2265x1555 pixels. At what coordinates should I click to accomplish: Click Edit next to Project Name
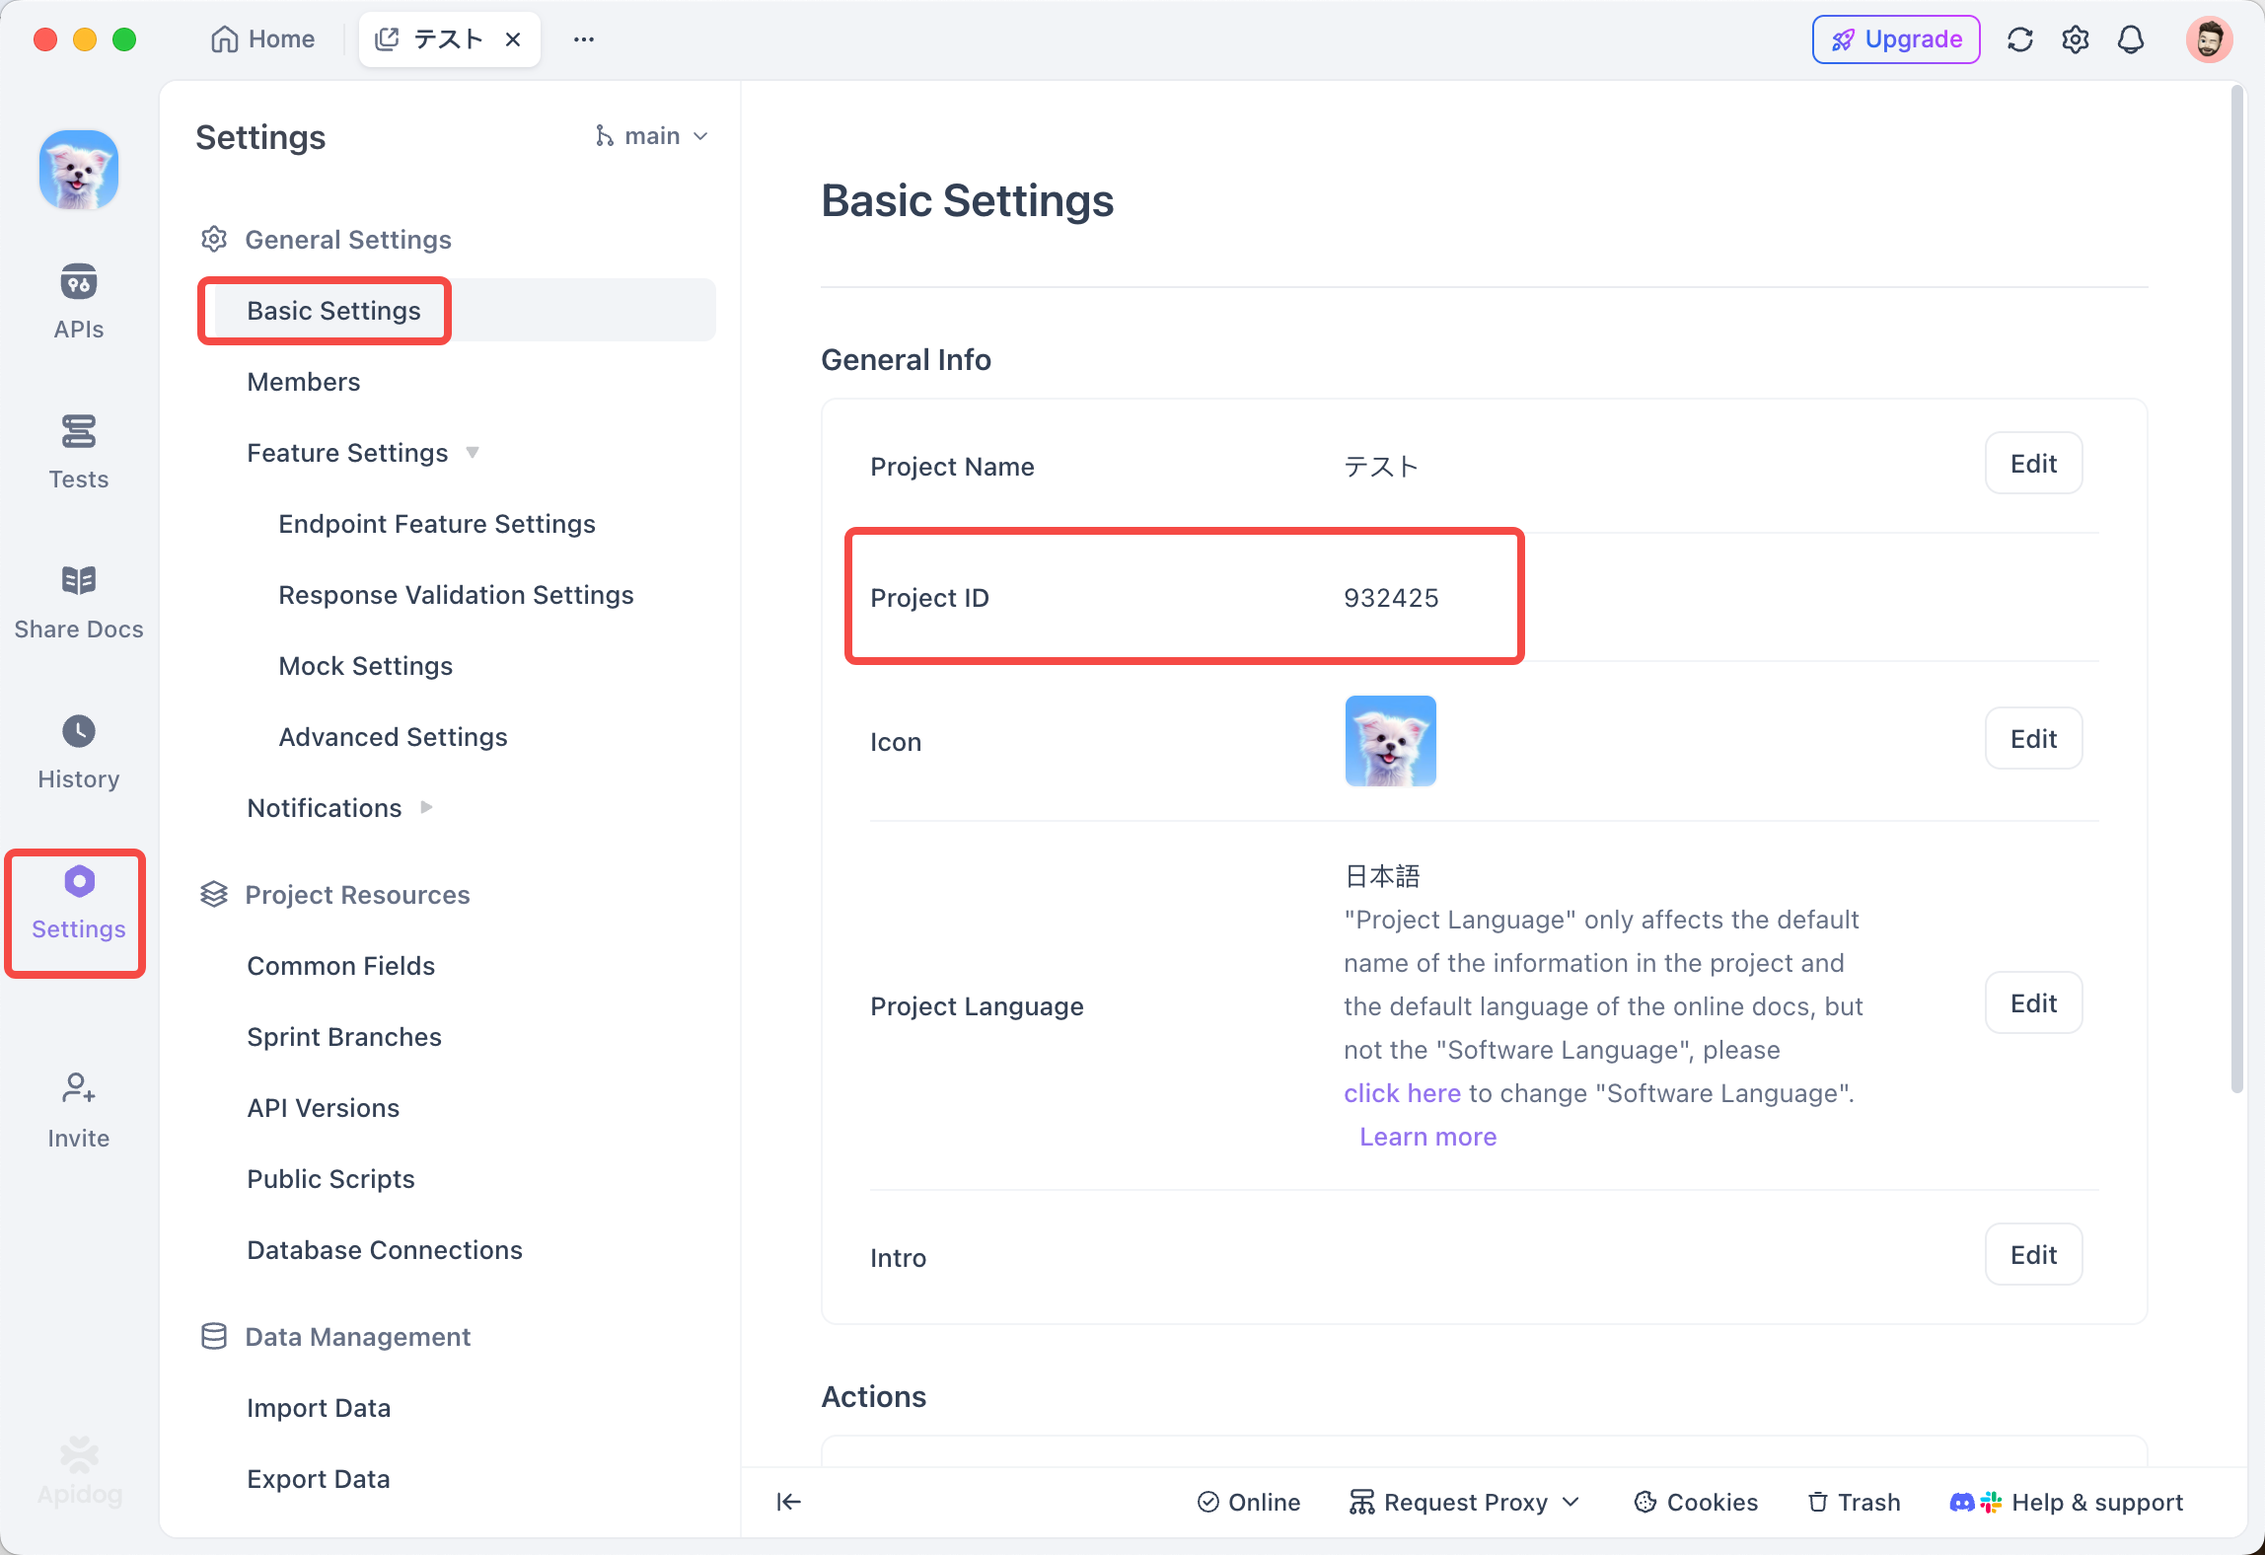point(2032,463)
